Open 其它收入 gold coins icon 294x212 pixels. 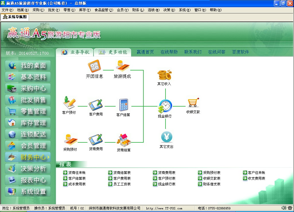[164, 75]
